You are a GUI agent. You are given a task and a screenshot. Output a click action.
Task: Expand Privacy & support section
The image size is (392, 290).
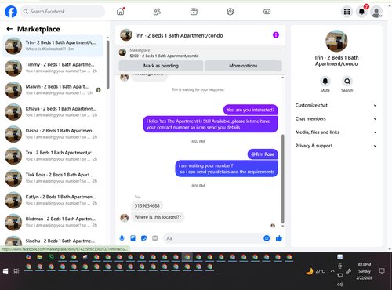336,146
